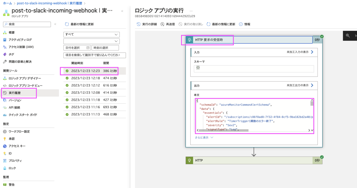Open the 概要 overview icon

(5, 32)
